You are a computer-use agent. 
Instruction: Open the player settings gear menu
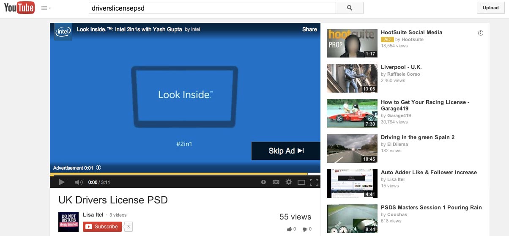(x=289, y=182)
